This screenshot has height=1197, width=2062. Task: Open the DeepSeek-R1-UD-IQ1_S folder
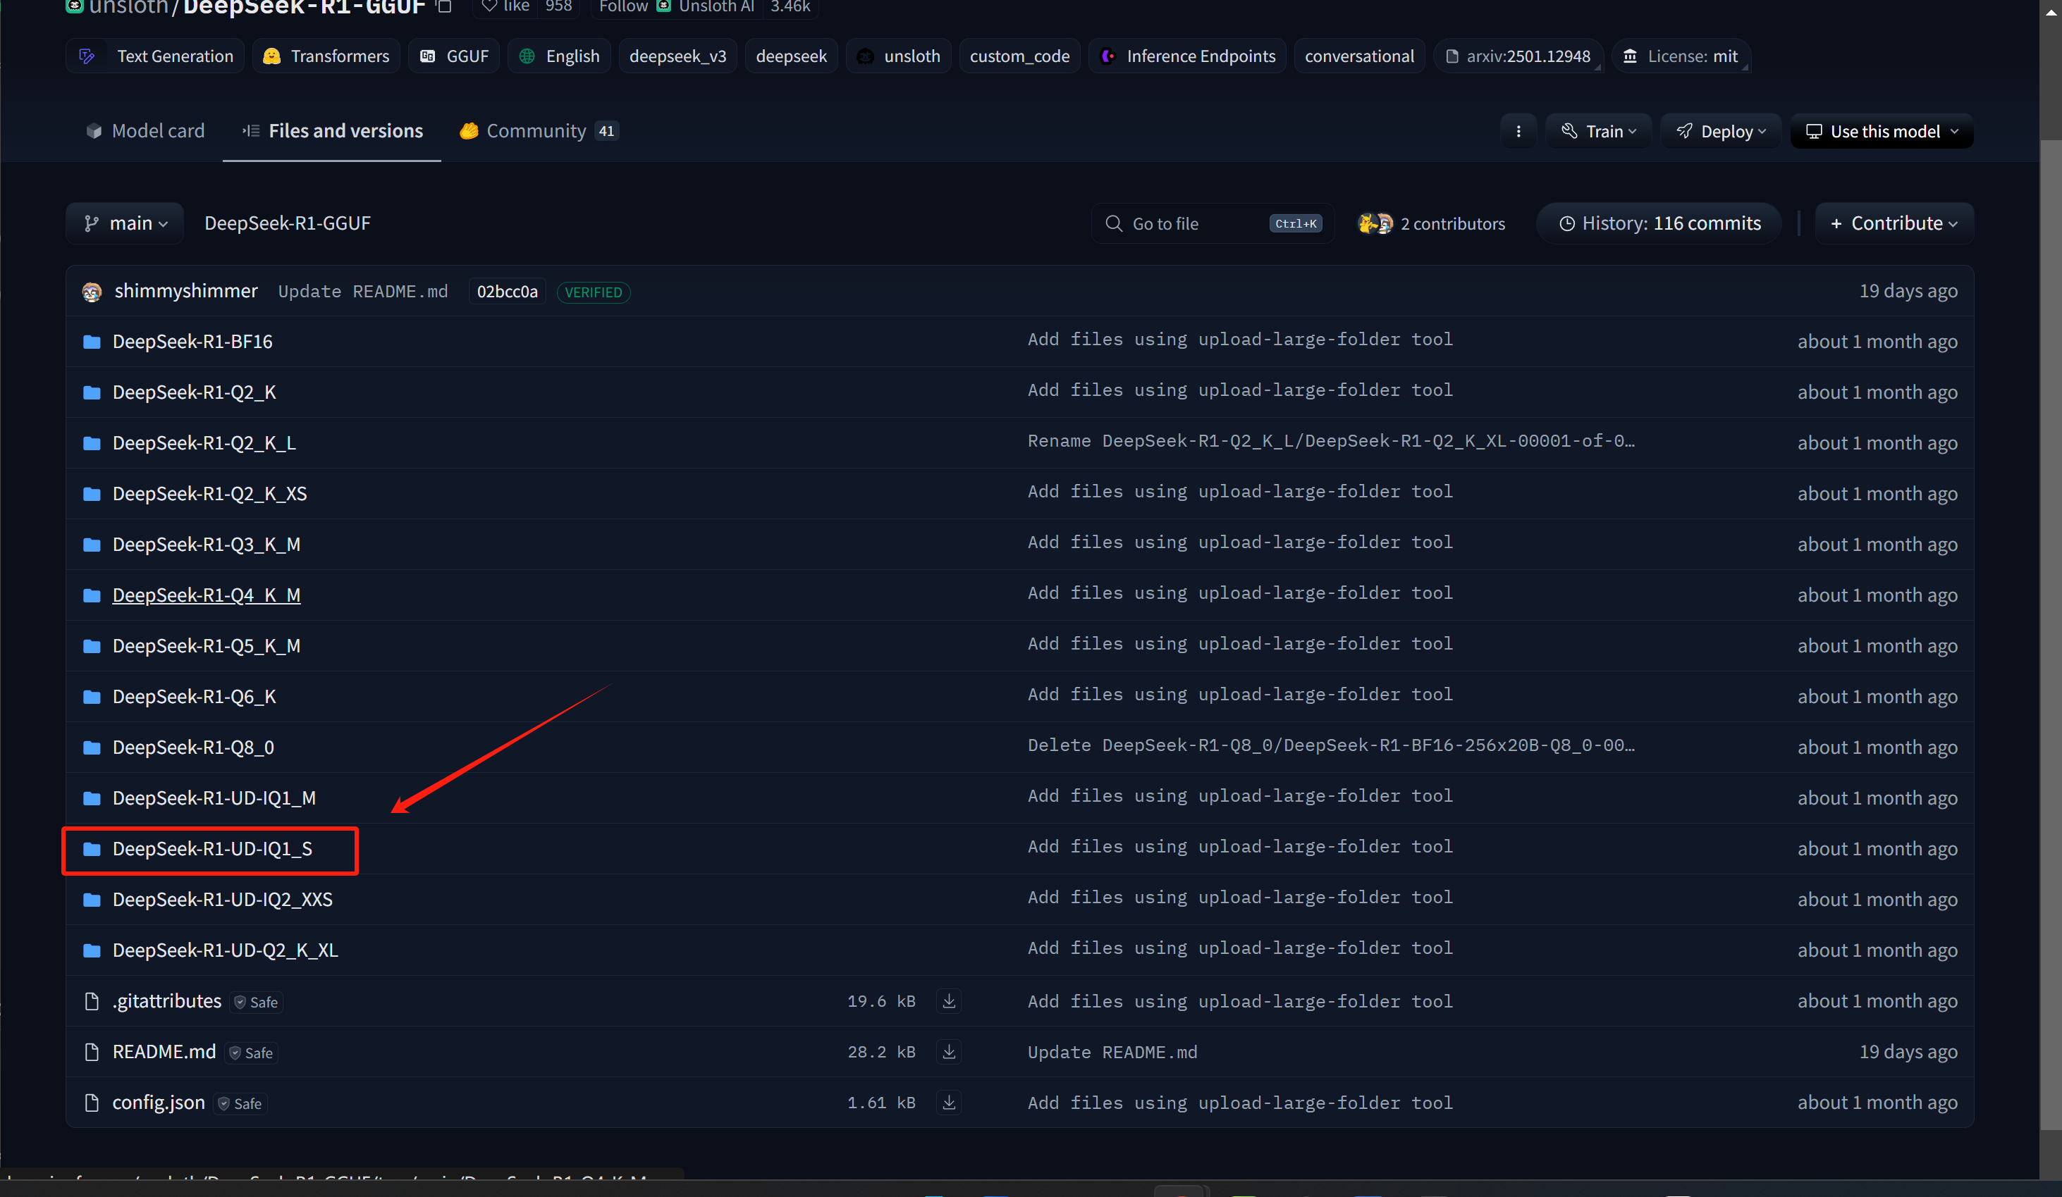click(212, 849)
